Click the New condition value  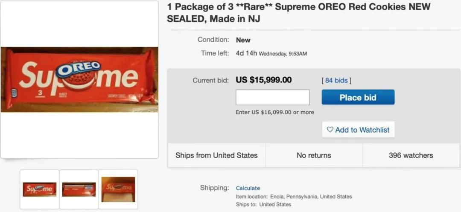coord(243,40)
